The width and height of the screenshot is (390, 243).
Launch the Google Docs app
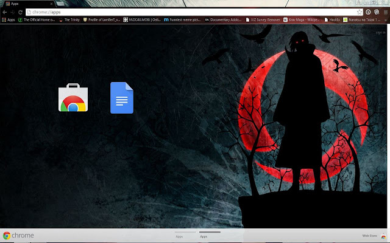pos(122,98)
